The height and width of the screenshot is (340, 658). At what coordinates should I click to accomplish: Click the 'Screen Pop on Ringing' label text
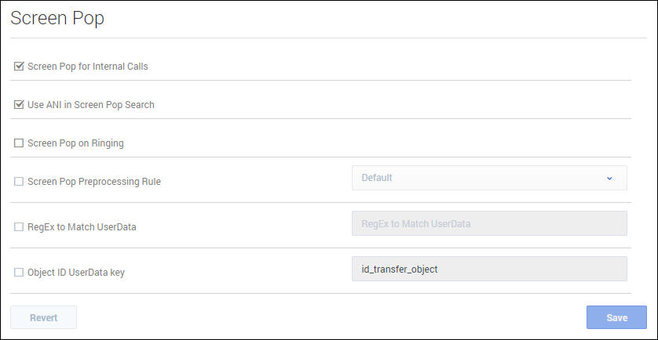(75, 143)
